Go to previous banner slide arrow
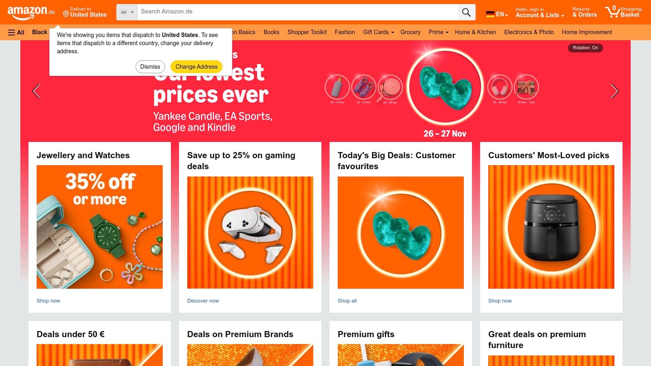 click(36, 91)
